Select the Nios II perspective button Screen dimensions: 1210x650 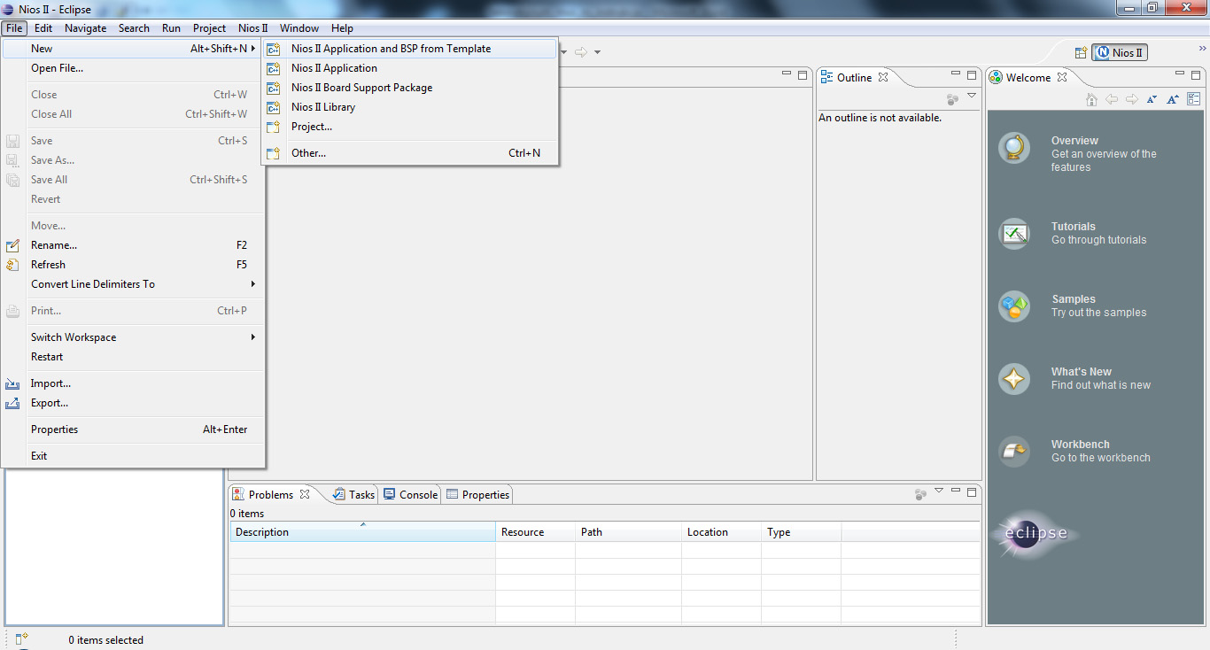pos(1120,52)
